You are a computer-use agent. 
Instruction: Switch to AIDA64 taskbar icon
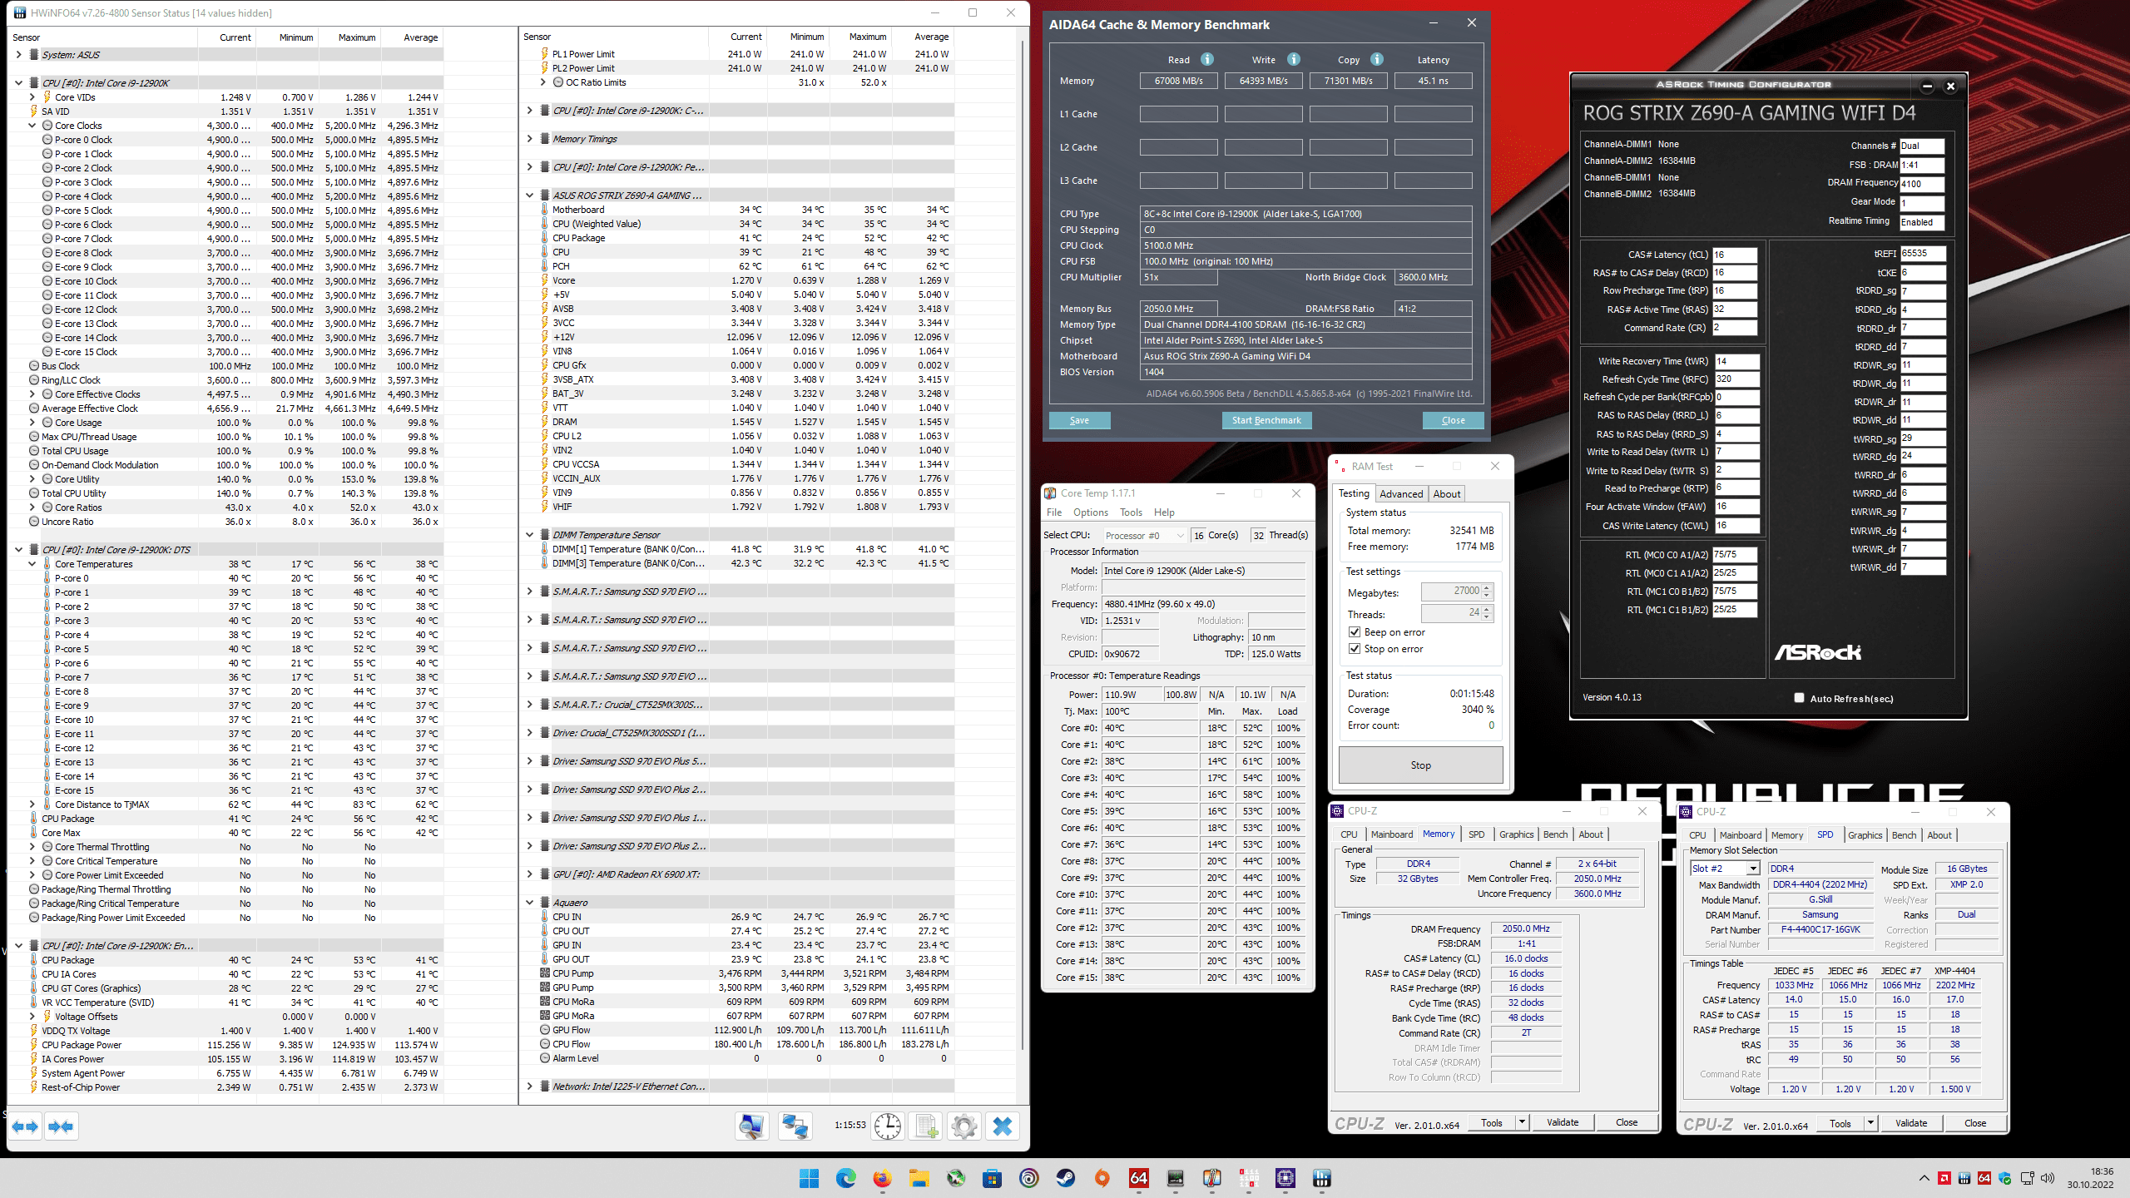1138,1178
